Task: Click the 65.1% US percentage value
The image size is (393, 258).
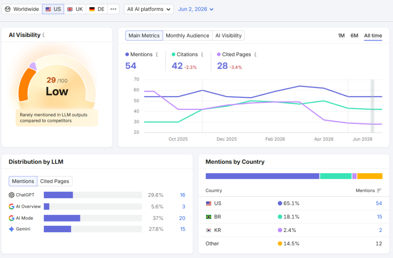Action: point(291,203)
